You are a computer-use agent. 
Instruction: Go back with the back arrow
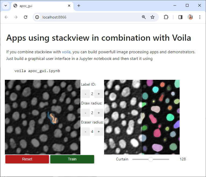[6, 17]
